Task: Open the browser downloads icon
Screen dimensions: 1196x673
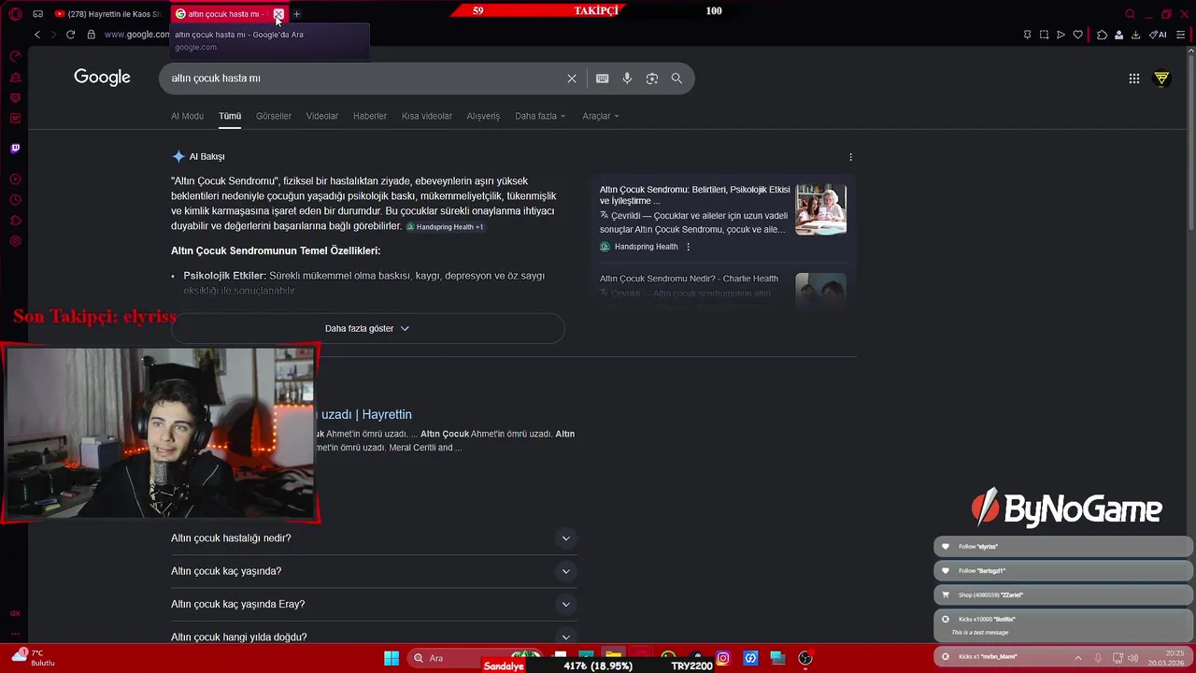Action: point(1135,35)
